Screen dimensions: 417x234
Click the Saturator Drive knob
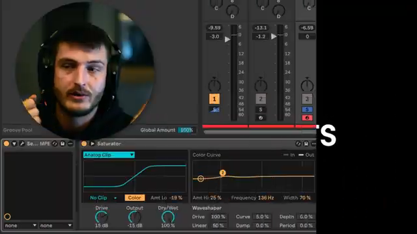[x=102, y=217]
